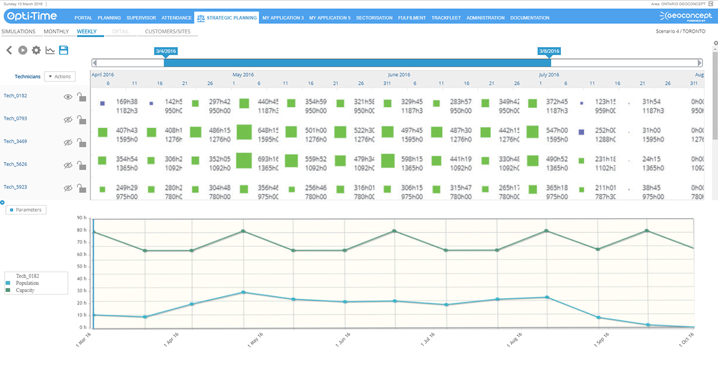
Task: Open the Actions dropdown
Action: tap(59, 76)
